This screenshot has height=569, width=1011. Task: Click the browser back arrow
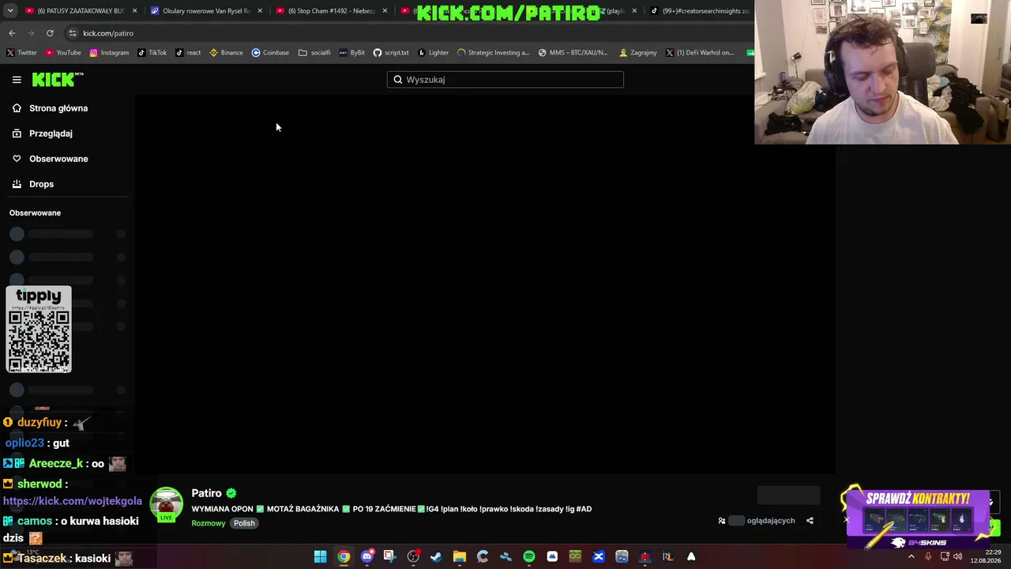12,33
